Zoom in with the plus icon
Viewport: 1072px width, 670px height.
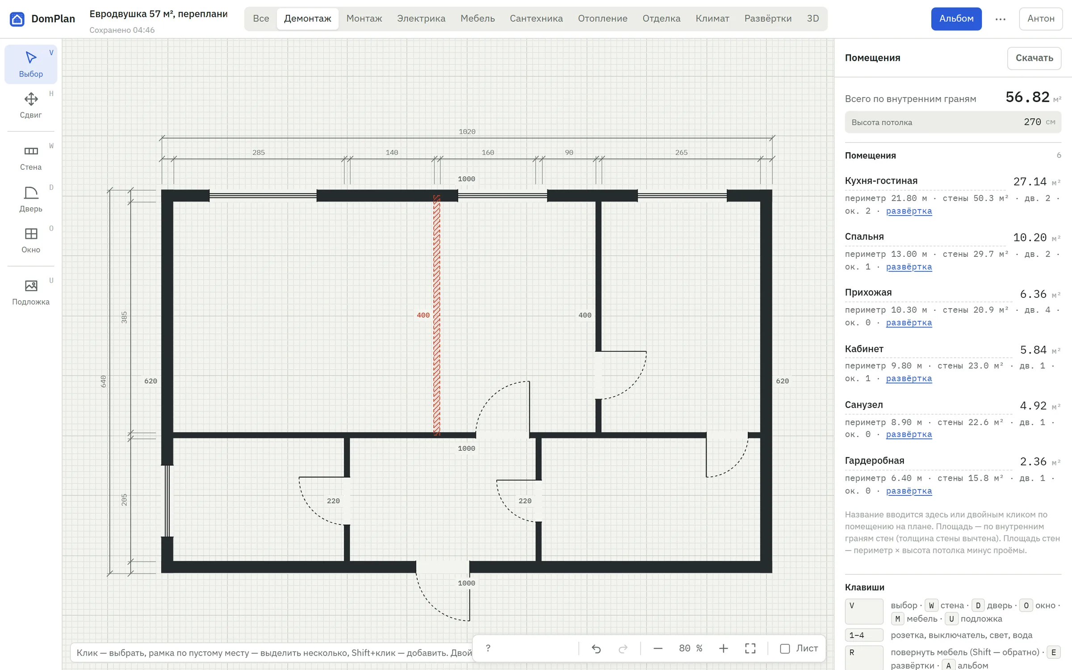tap(724, 649)
